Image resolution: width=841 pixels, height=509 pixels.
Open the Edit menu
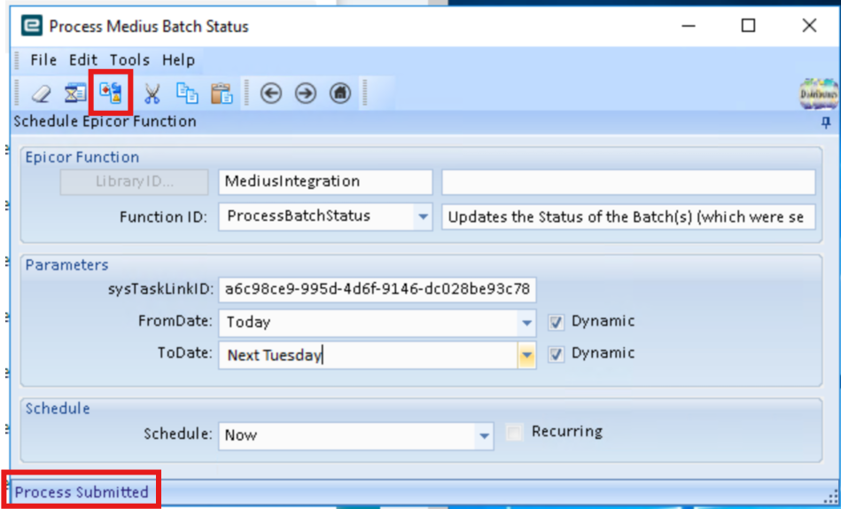tap(83, 59)
